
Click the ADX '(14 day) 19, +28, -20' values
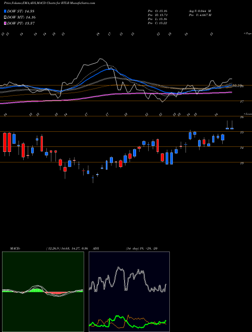pos(142,248)
